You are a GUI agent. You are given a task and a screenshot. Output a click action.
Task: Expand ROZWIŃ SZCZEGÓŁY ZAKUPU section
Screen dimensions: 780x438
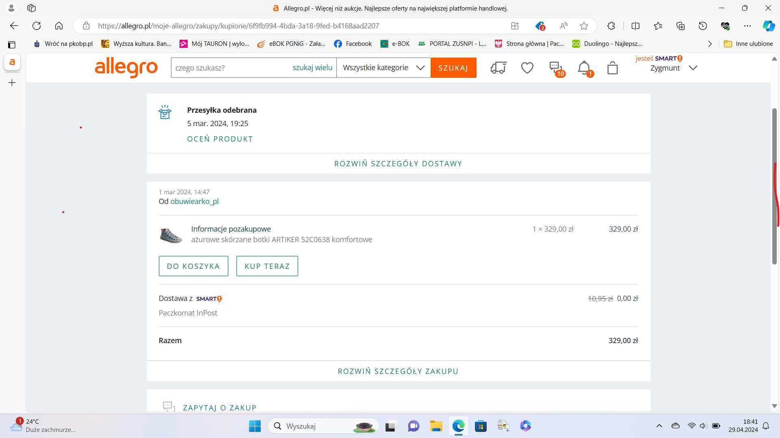point(398,371)
